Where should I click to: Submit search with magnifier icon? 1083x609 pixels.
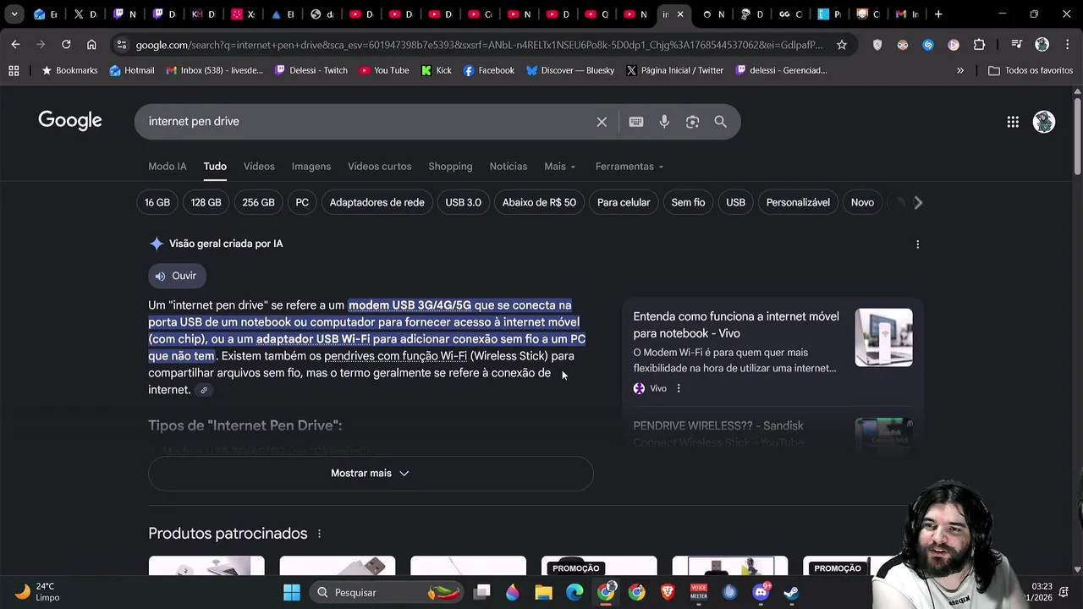click(x=720, y=122)
